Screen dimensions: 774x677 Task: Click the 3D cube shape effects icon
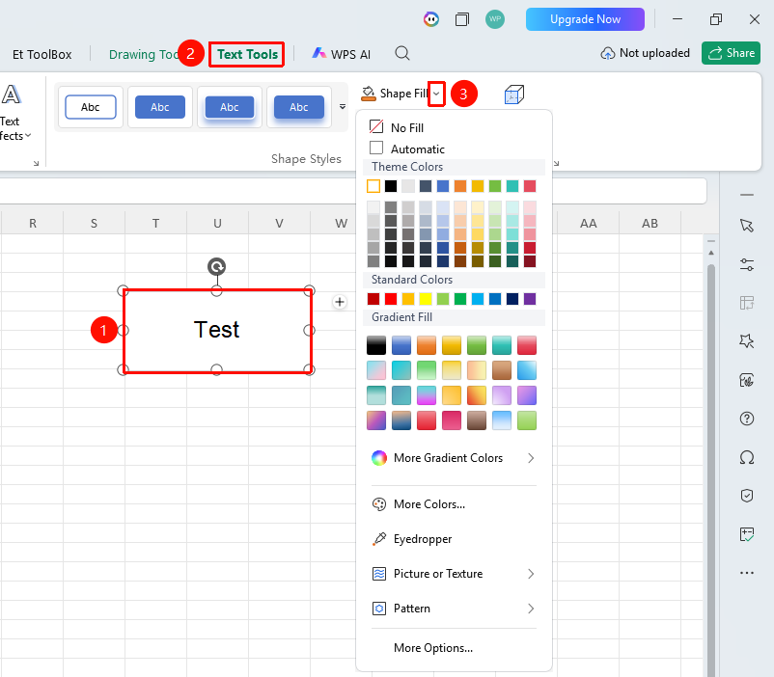(513, 94)
